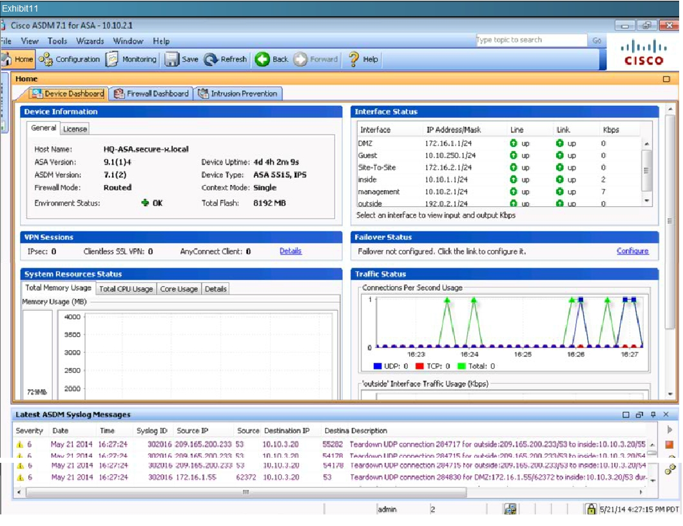Pin the syslog messages panel
Image resolution: width=683 pixels, height=526 pixels.
click(653, 414)
